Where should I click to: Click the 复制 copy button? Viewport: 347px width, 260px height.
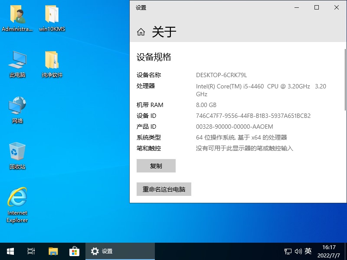(156, 166)
